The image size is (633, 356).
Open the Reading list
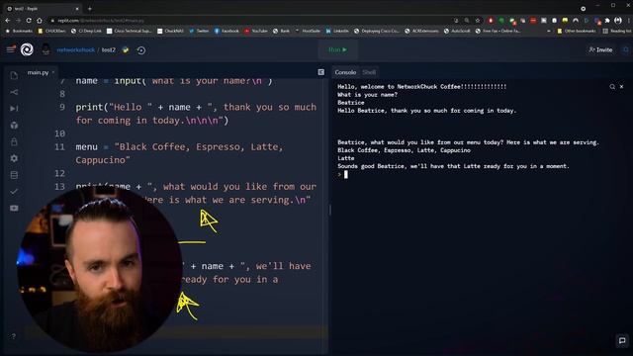(x=617, y=31)
